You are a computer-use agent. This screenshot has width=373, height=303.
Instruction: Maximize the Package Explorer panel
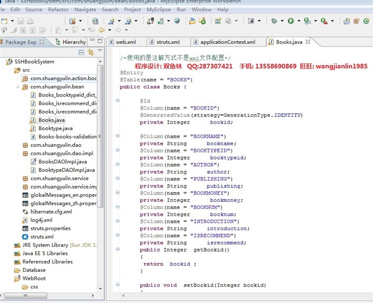coord(100,41)
